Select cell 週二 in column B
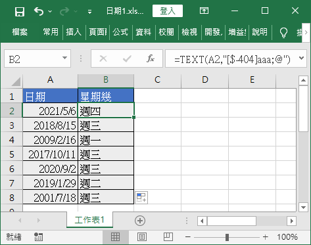This screenshot has height=245, width=311. click(x=106, y=183)
